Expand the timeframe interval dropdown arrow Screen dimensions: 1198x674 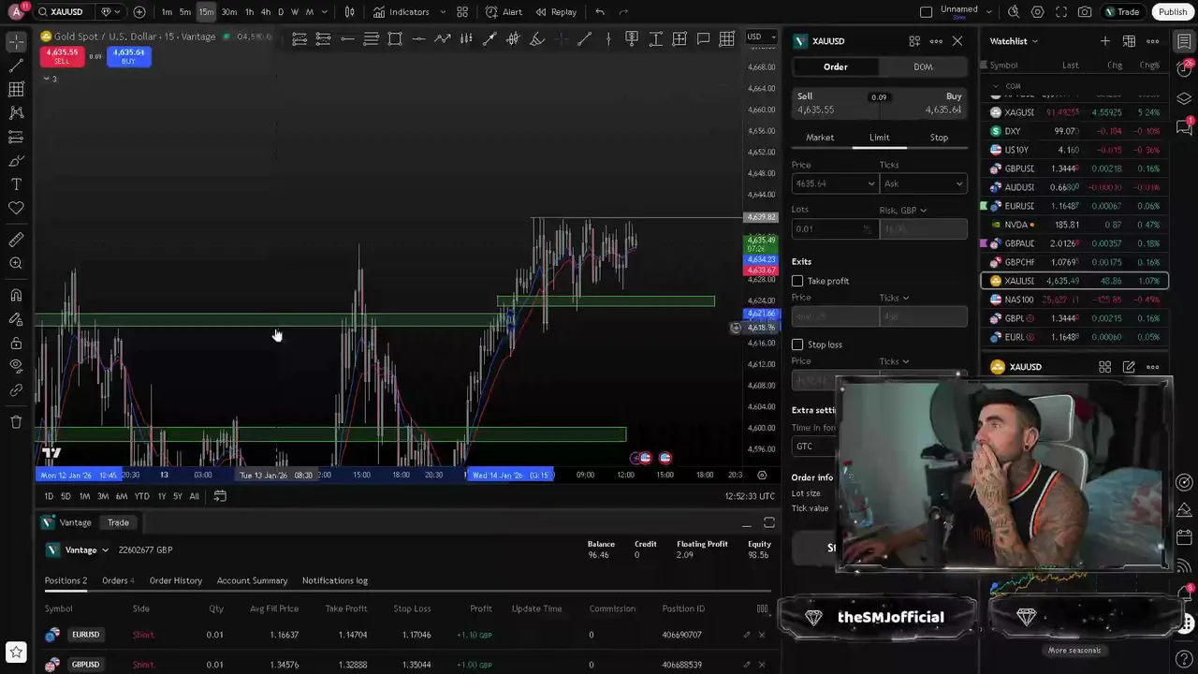click(x=324, y=12)
